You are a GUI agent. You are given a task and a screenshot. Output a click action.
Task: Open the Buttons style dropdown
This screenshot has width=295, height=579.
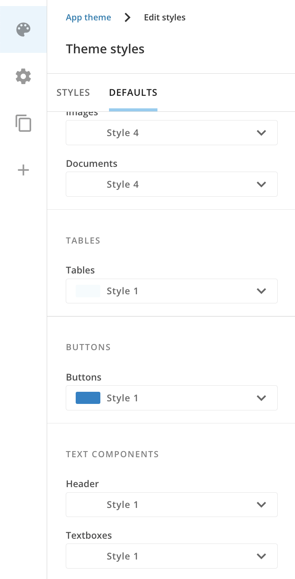172,398
